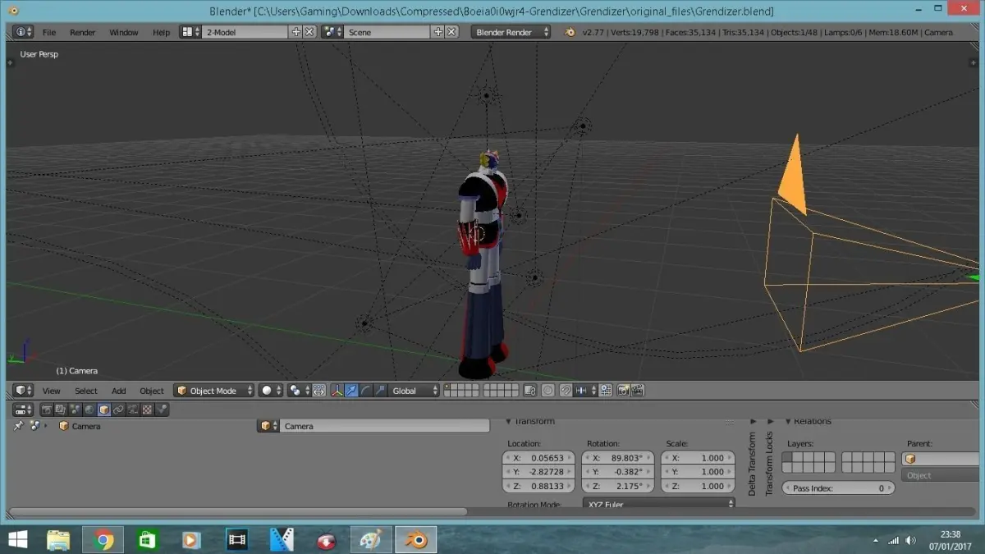The width and height of the screenshot is (985, 554).
Task: Render OpenGL animation with clapperboard icon
Action: coord(637,391)
